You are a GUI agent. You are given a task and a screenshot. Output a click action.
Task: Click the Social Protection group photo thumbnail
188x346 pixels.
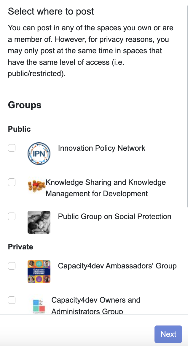coord(39,222)
